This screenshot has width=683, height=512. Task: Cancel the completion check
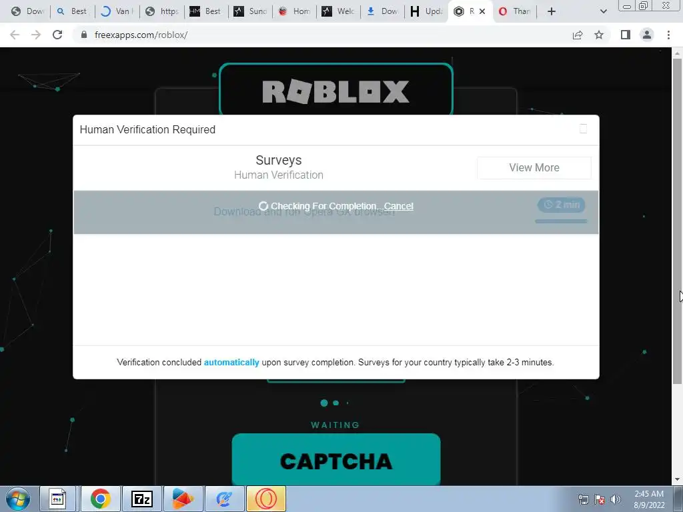(x=399, y=206)
